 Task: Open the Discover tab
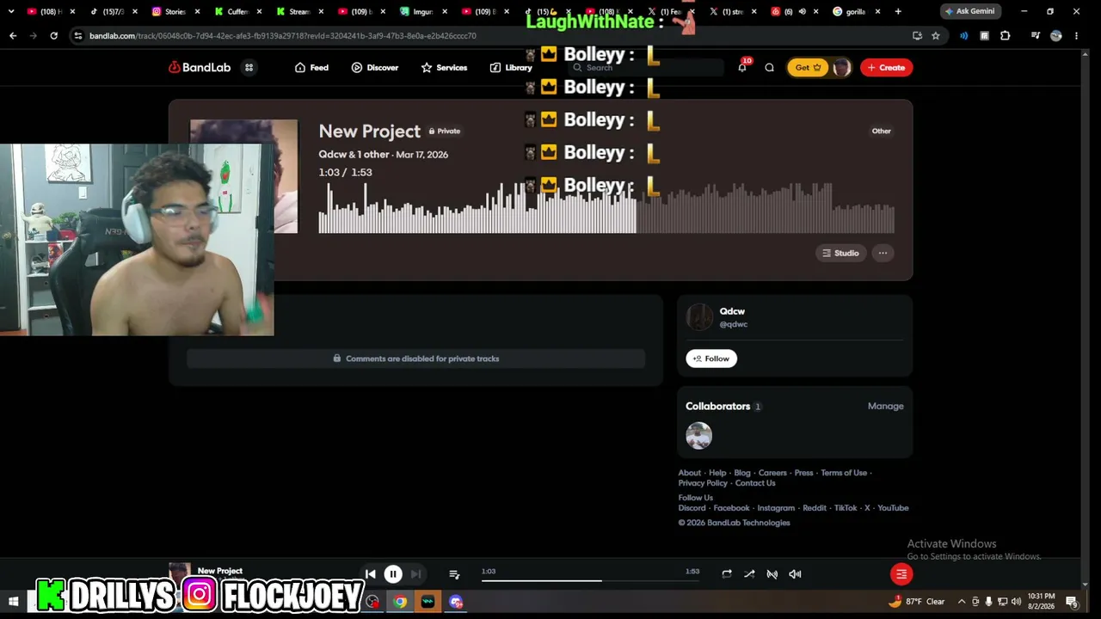coord(374,67)
